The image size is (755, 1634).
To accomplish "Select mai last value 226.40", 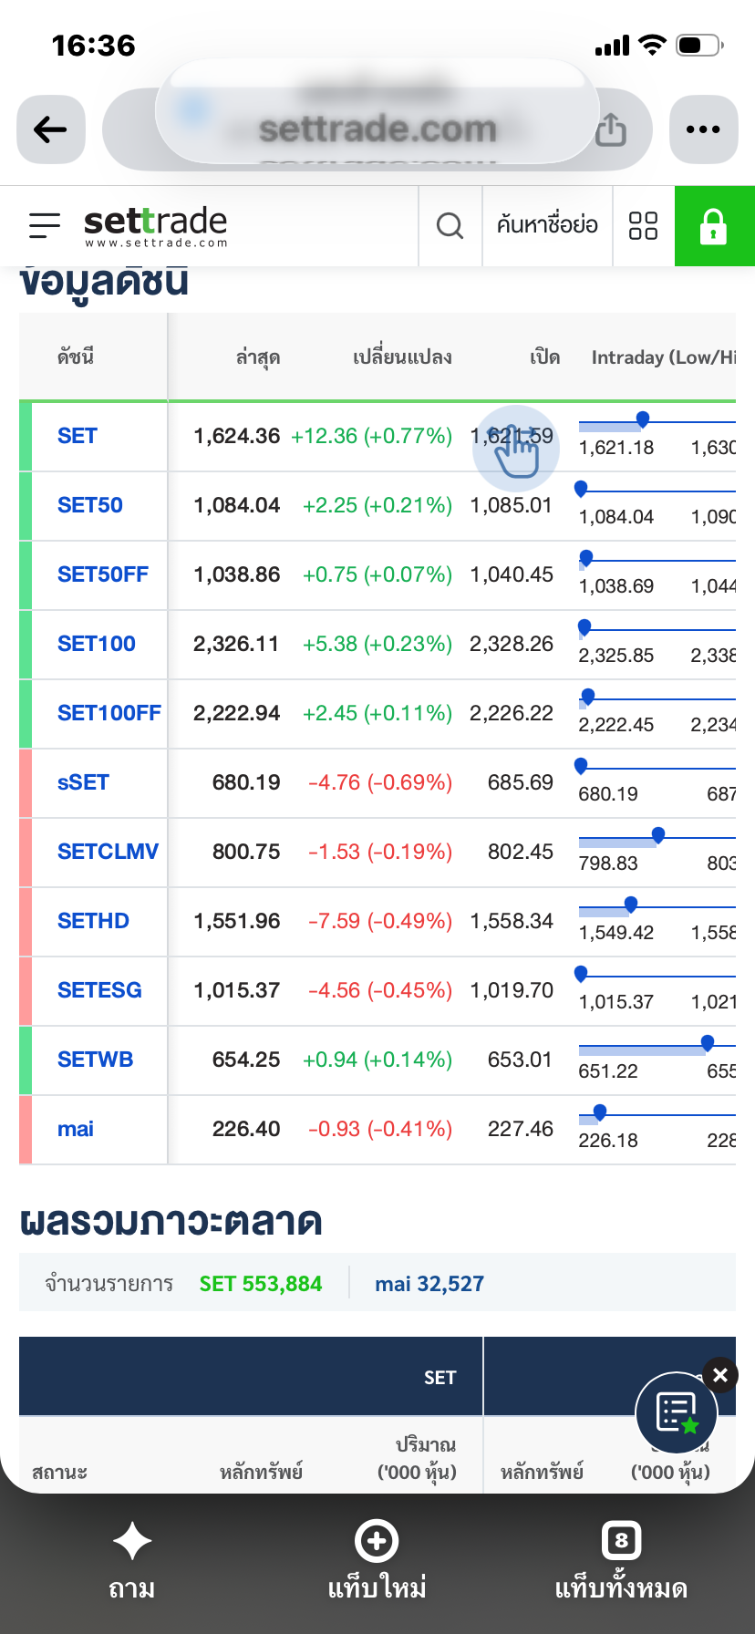I will 246,1129.
